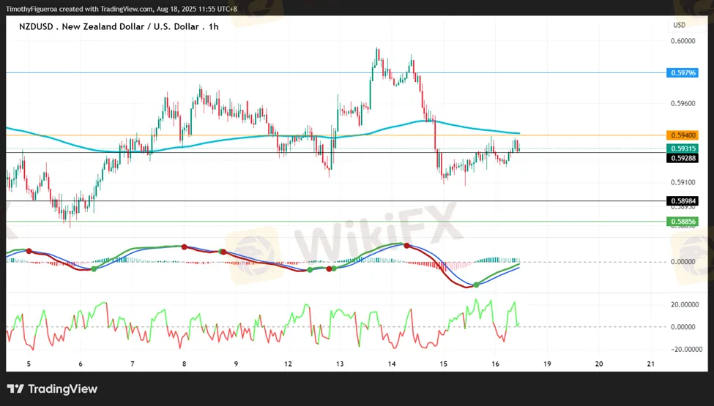Select the 0.58984 price level label
Image resolution: width=714 pixels, height=406 pixels.
pyautogui.click(x=682, y=200)
